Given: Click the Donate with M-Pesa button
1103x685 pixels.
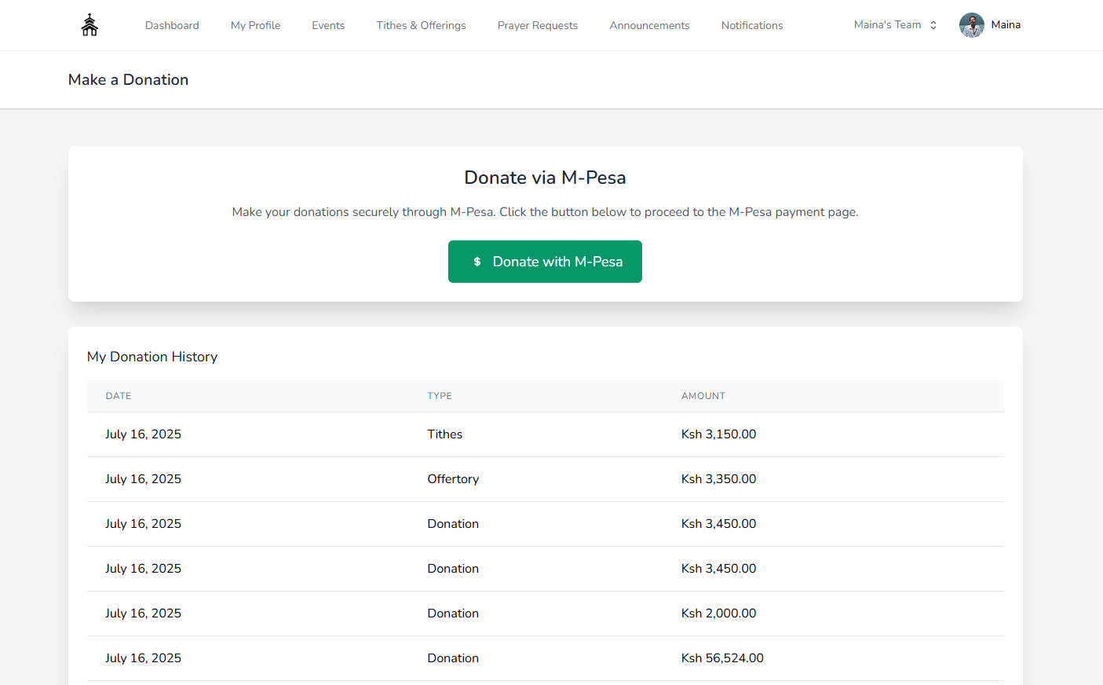Looking at the screenshot, I should pyautogui.click(x=545, y=262).
